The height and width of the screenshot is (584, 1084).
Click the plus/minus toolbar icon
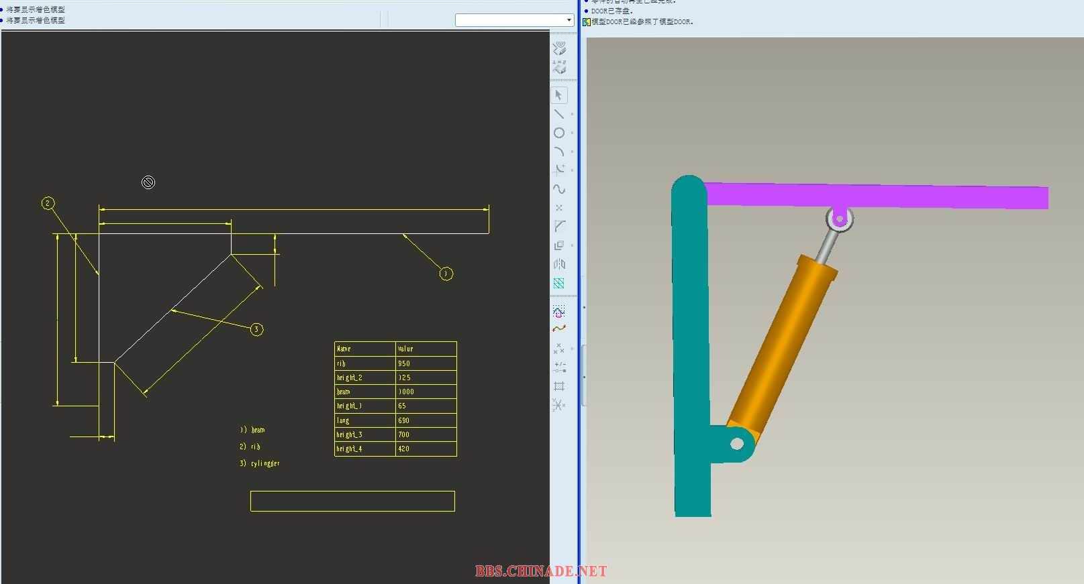pyautogui.click(x=558, y=367)
